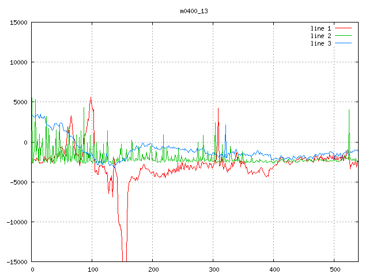Click the red line sample in legend
The image size is (369, 277).
pyautogui.click(x=343, y=28)
